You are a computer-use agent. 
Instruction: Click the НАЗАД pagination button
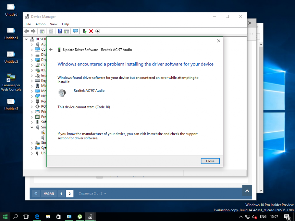[49, 193]
